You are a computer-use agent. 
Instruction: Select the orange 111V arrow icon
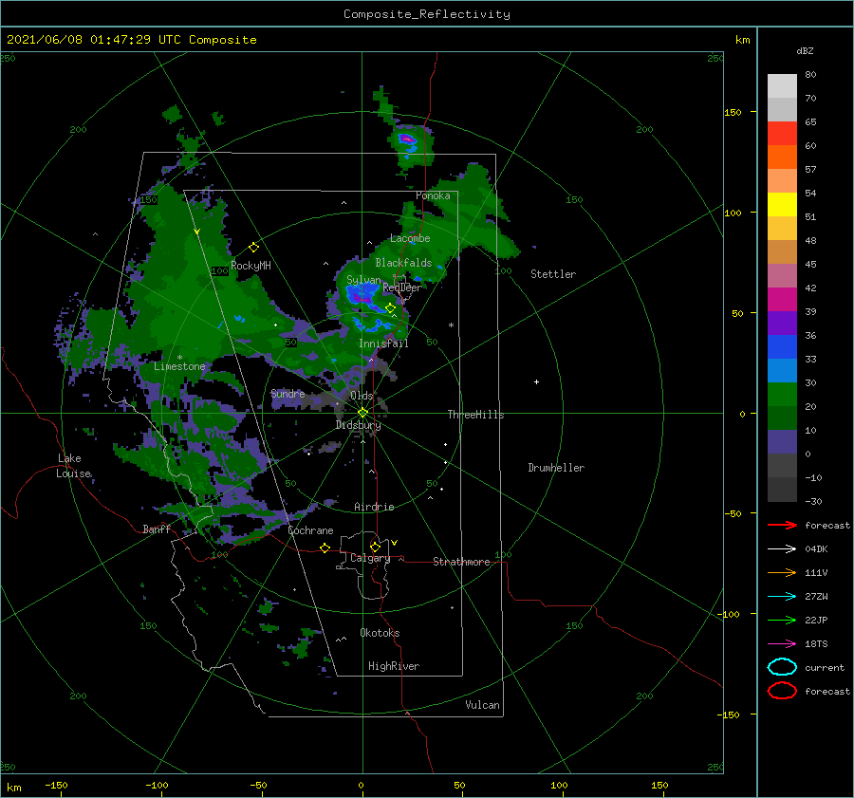[782, 572]
